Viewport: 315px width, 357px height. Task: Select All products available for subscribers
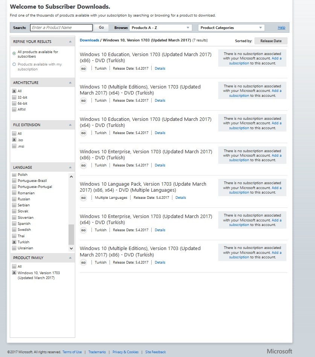(14, 53)
